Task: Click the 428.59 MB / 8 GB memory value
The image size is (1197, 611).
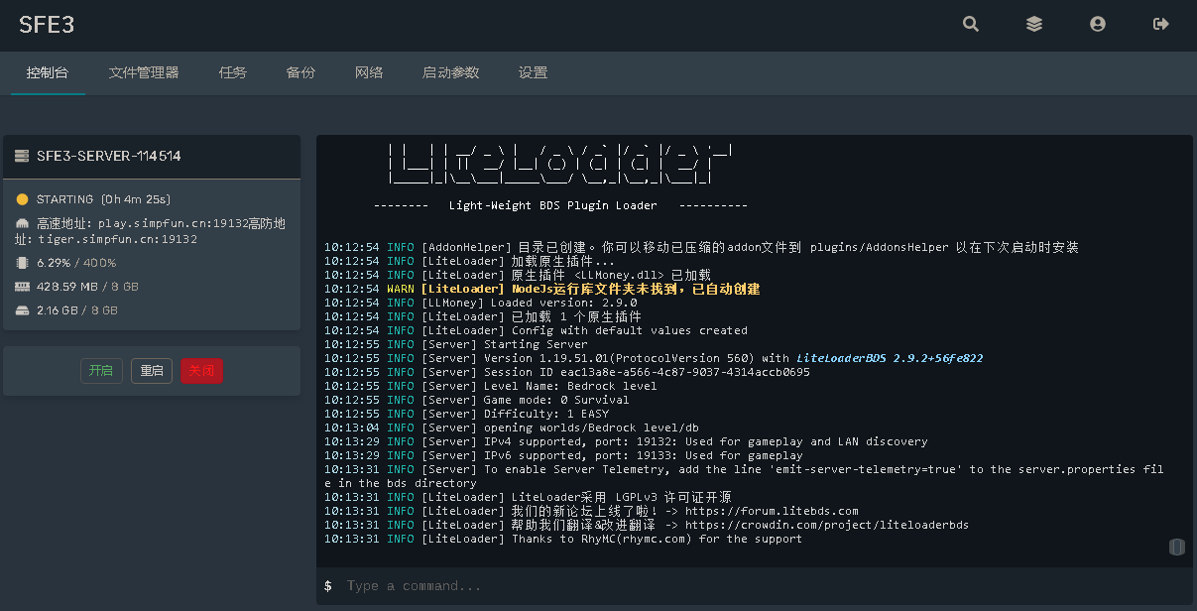Action: pyautogui.click(x=87, y=287)
